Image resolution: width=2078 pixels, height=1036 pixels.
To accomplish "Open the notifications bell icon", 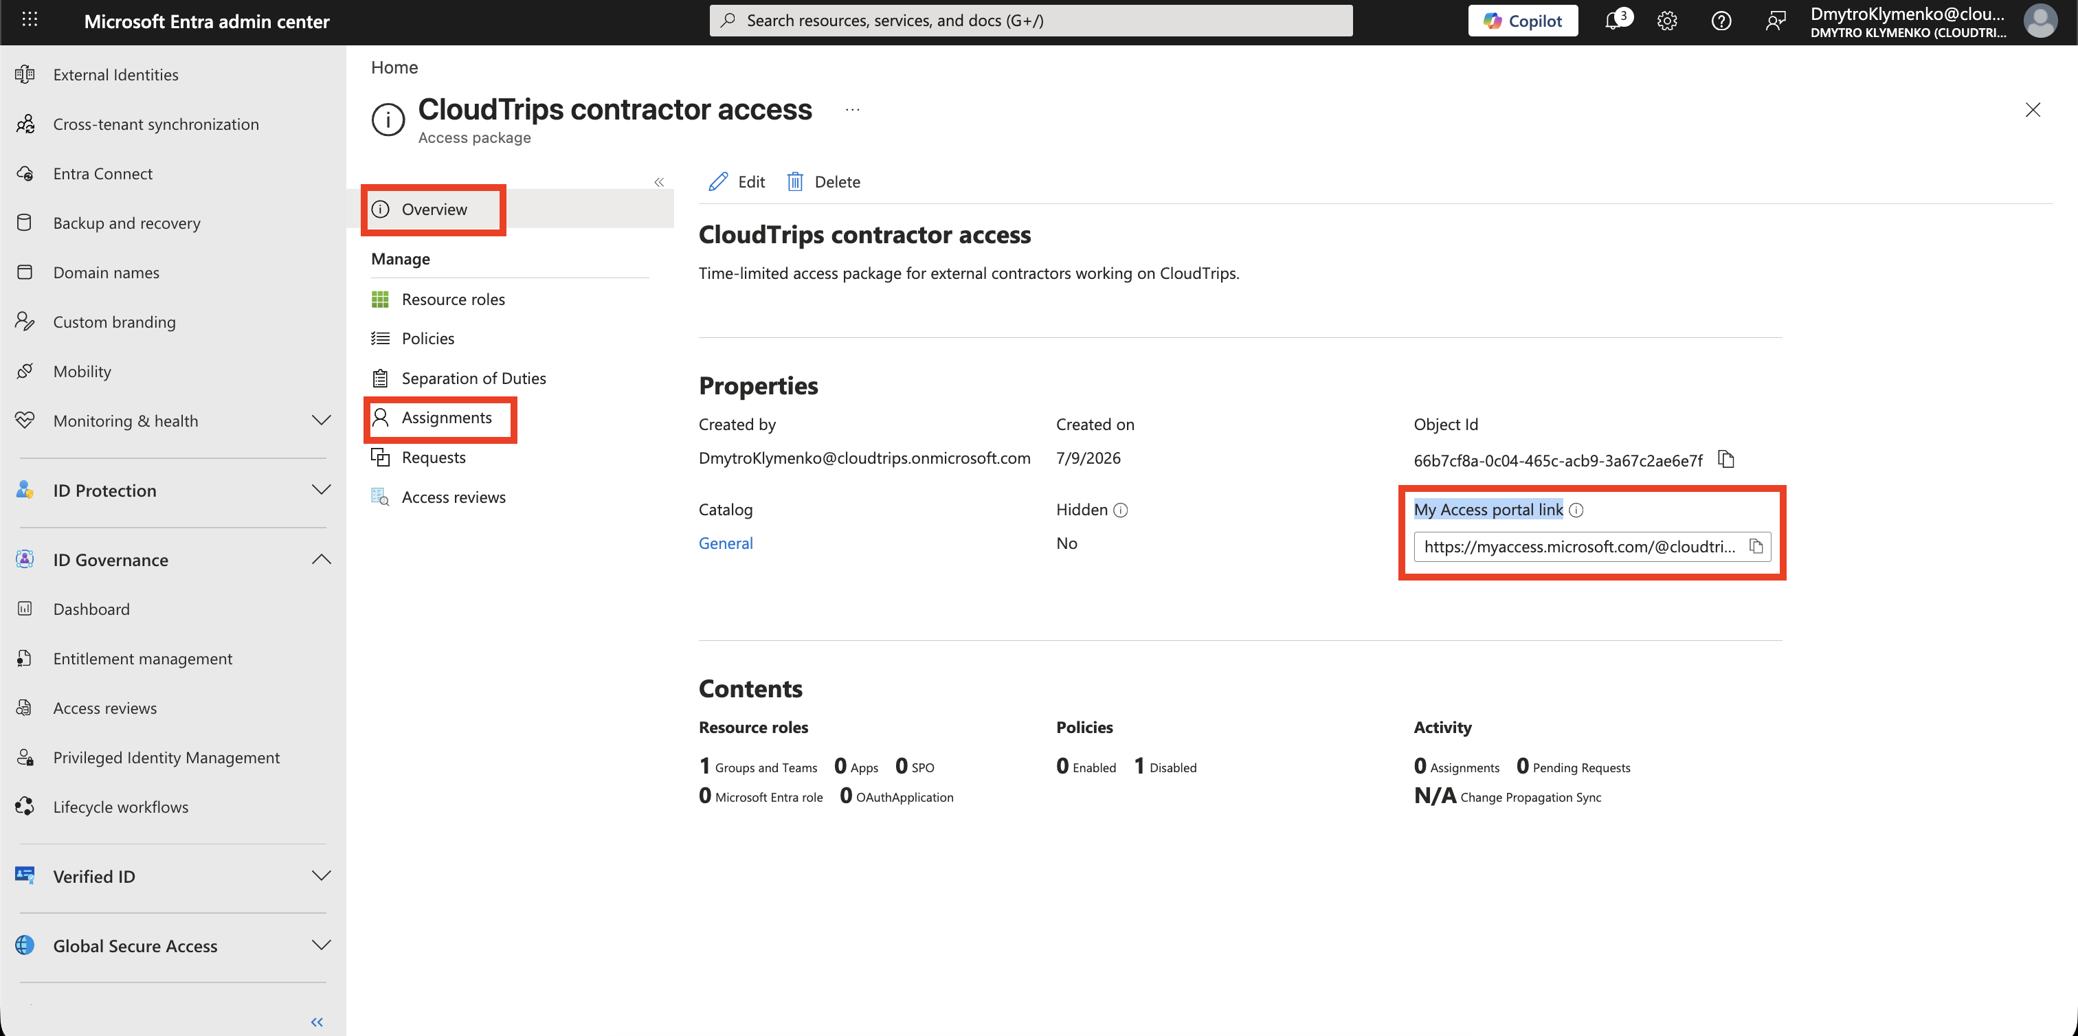I will click(1614, 21).
